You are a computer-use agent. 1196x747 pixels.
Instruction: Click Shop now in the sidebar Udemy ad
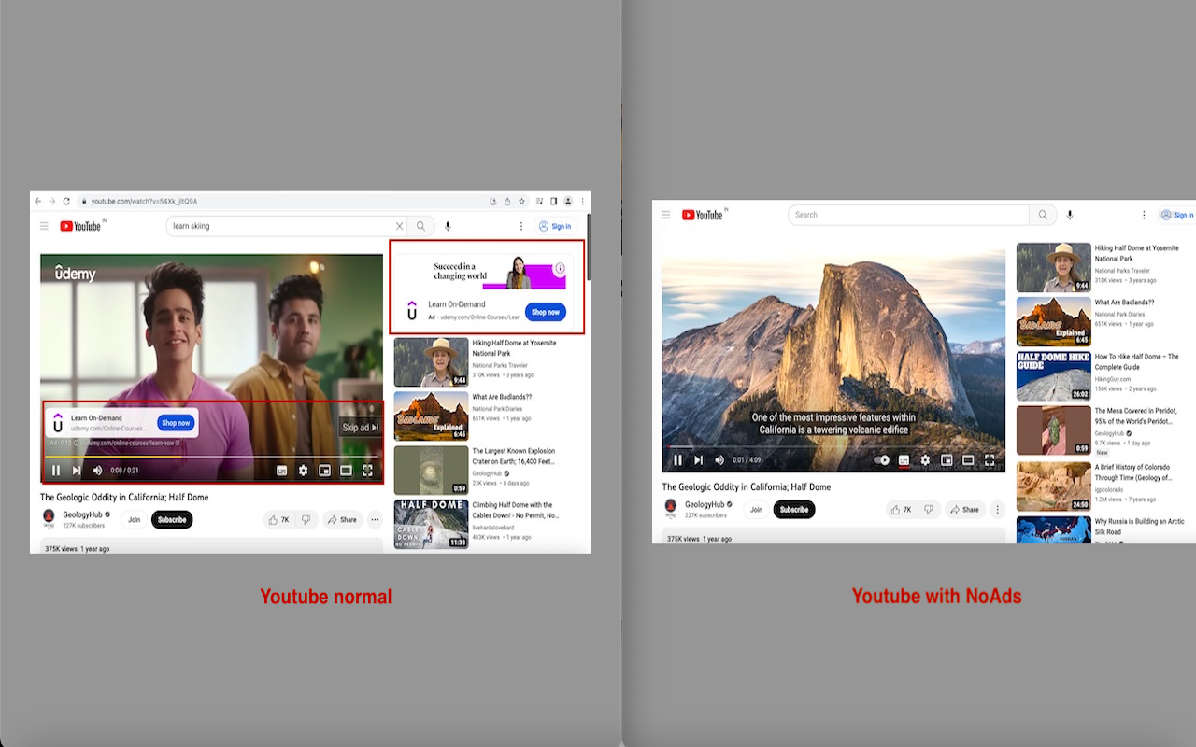tap(546, 312)
